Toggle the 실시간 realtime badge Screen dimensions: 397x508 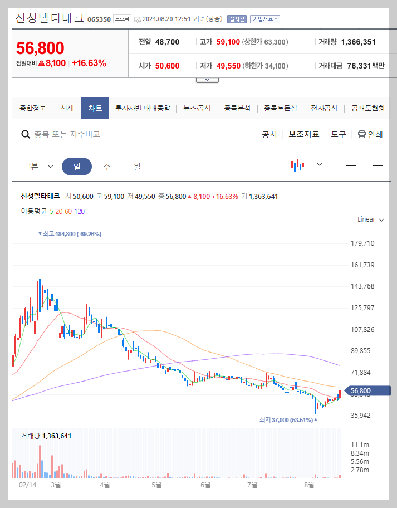click(237, 19)
